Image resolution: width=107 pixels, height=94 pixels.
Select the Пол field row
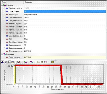53,39
